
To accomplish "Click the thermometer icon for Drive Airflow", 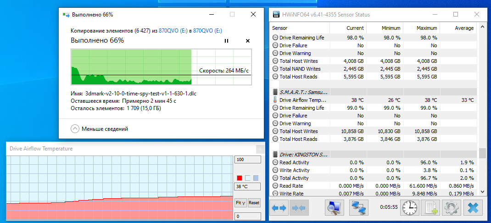I will tap(275, 100).
